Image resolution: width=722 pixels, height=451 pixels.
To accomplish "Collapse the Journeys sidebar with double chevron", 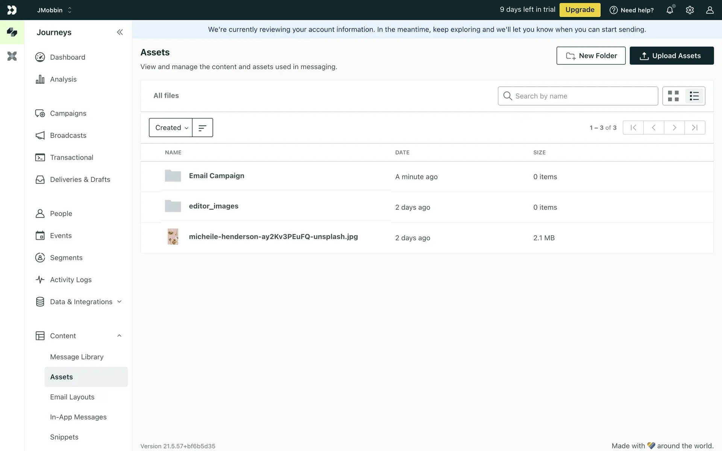I will 120,32.
